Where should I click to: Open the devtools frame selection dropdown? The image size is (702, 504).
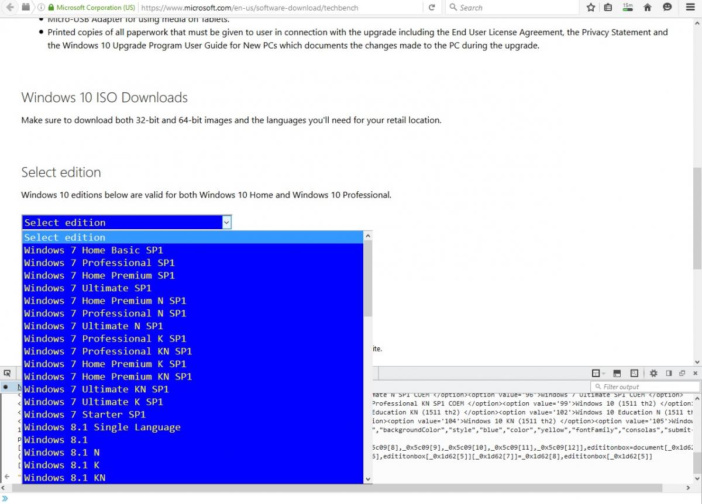tap(598, 373)
